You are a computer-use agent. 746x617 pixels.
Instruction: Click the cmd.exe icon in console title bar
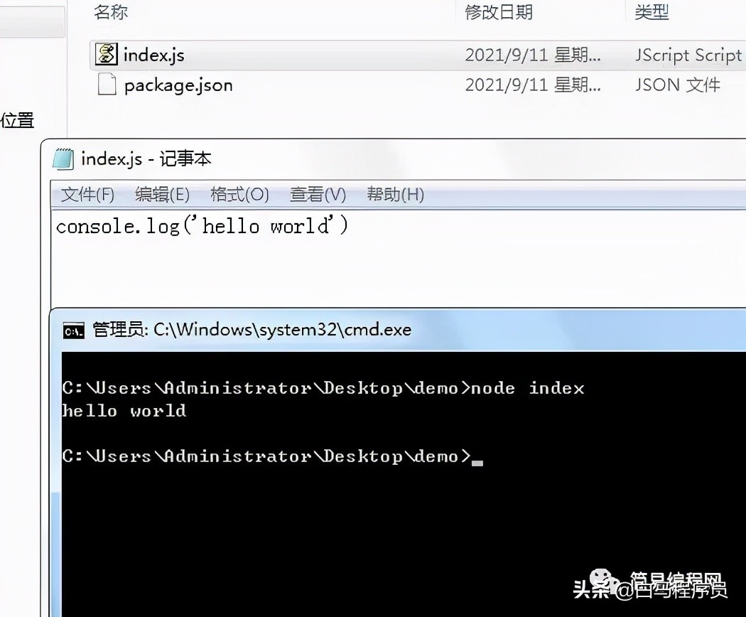74,331
